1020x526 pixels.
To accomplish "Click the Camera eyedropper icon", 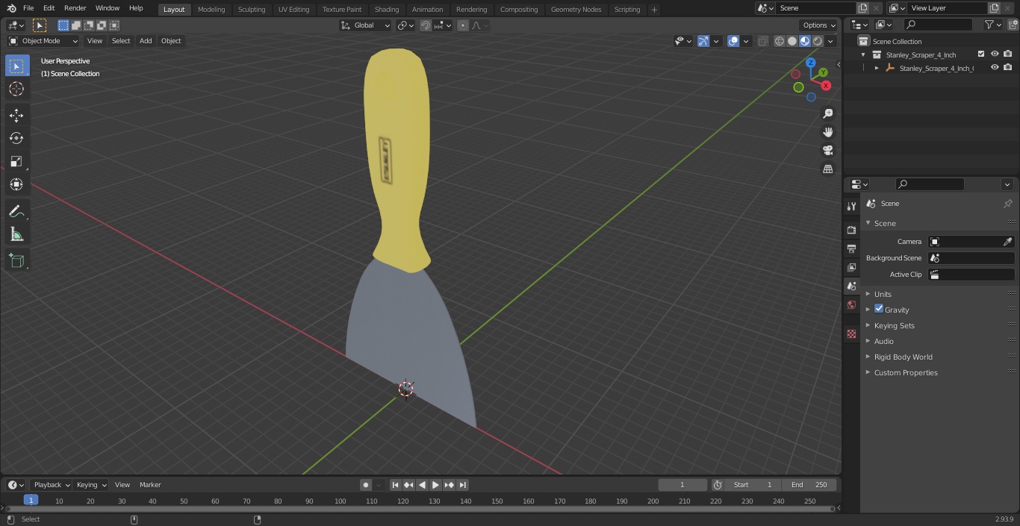I will (x=1007, y=242).
